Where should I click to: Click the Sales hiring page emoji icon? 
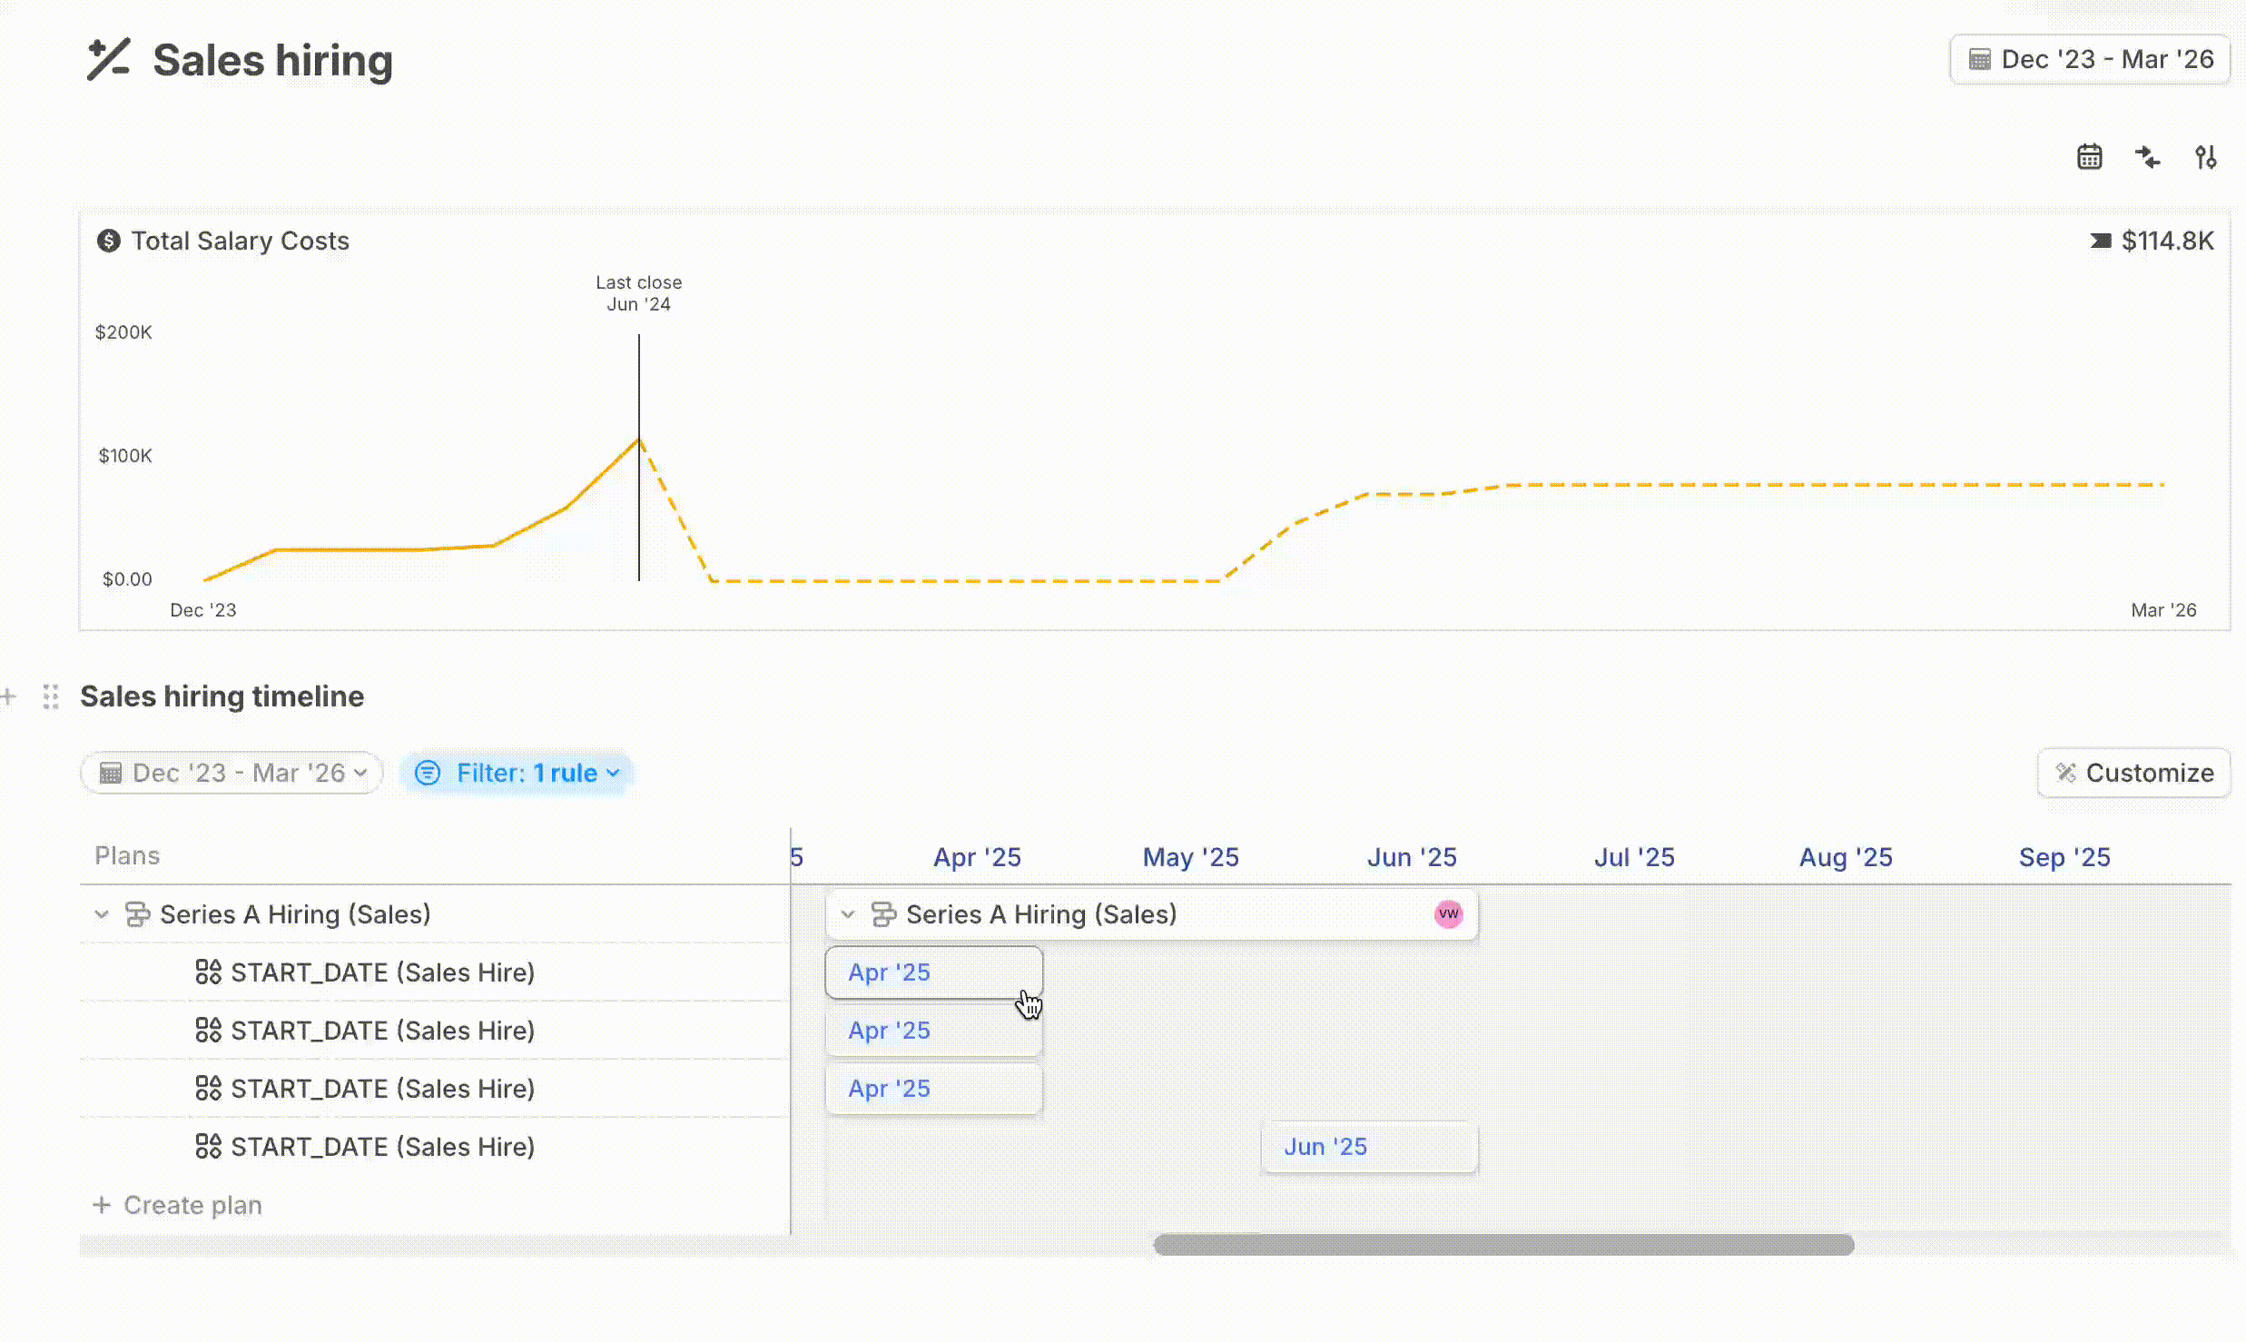click(109, 60)
